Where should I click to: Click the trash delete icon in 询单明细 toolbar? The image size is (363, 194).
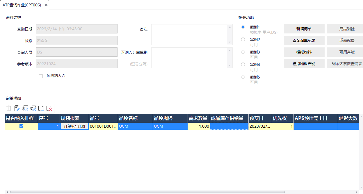9,108
